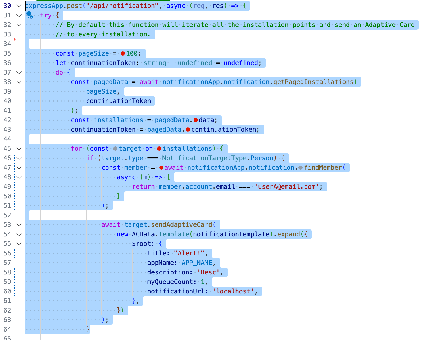This screenshot has height=340, width=436.
Task: Click the APP_NAME constant
Action: [x=197, y=263]
